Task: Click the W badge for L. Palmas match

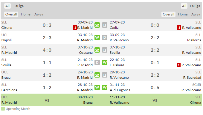Action: [x=105, y=62]
